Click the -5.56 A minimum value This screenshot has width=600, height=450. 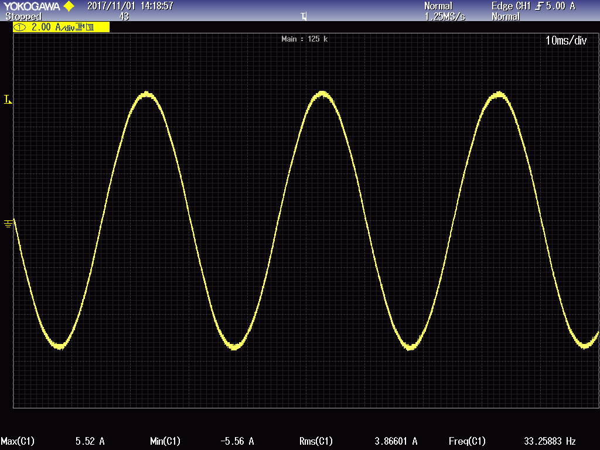click(237, 441)
